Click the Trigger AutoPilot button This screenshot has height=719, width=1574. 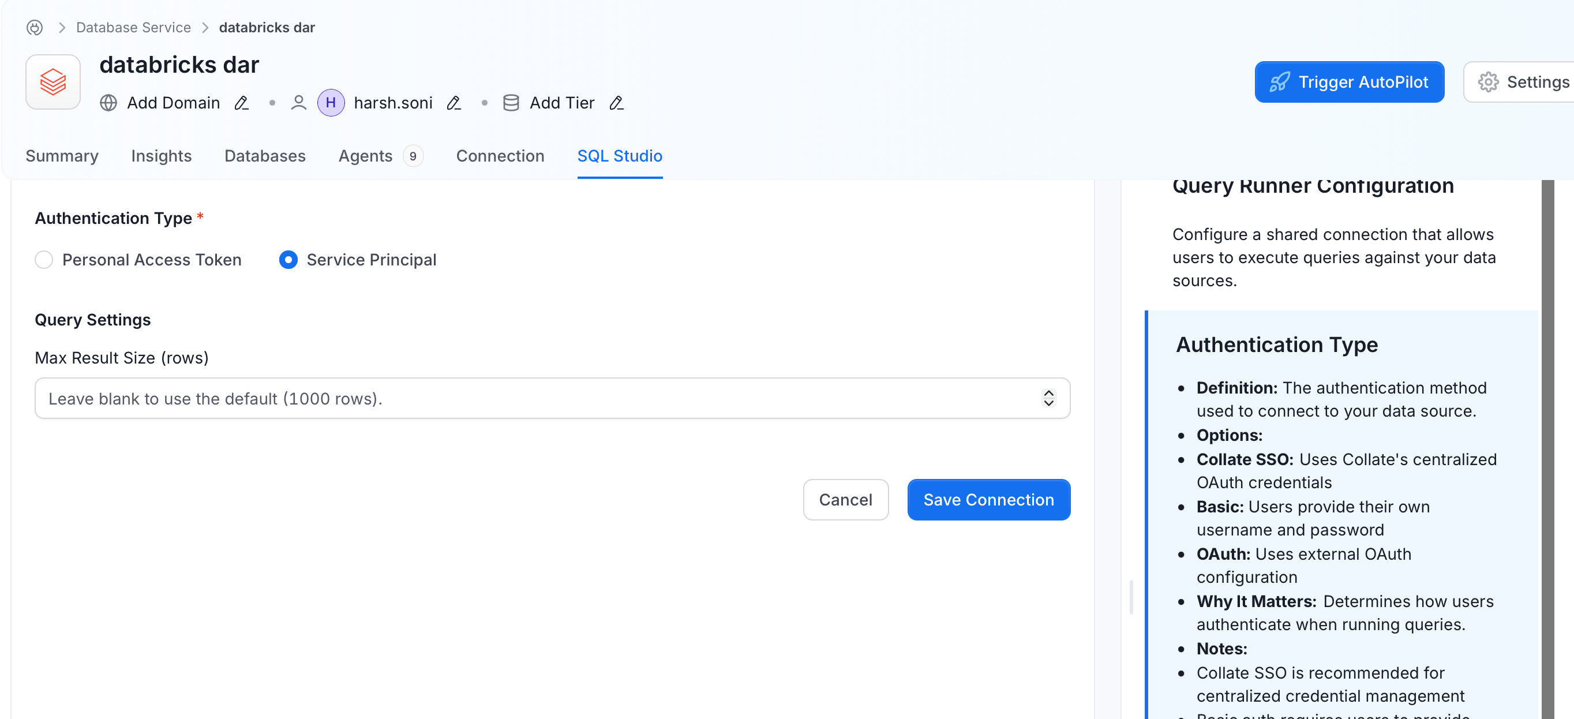point(1349,82)
